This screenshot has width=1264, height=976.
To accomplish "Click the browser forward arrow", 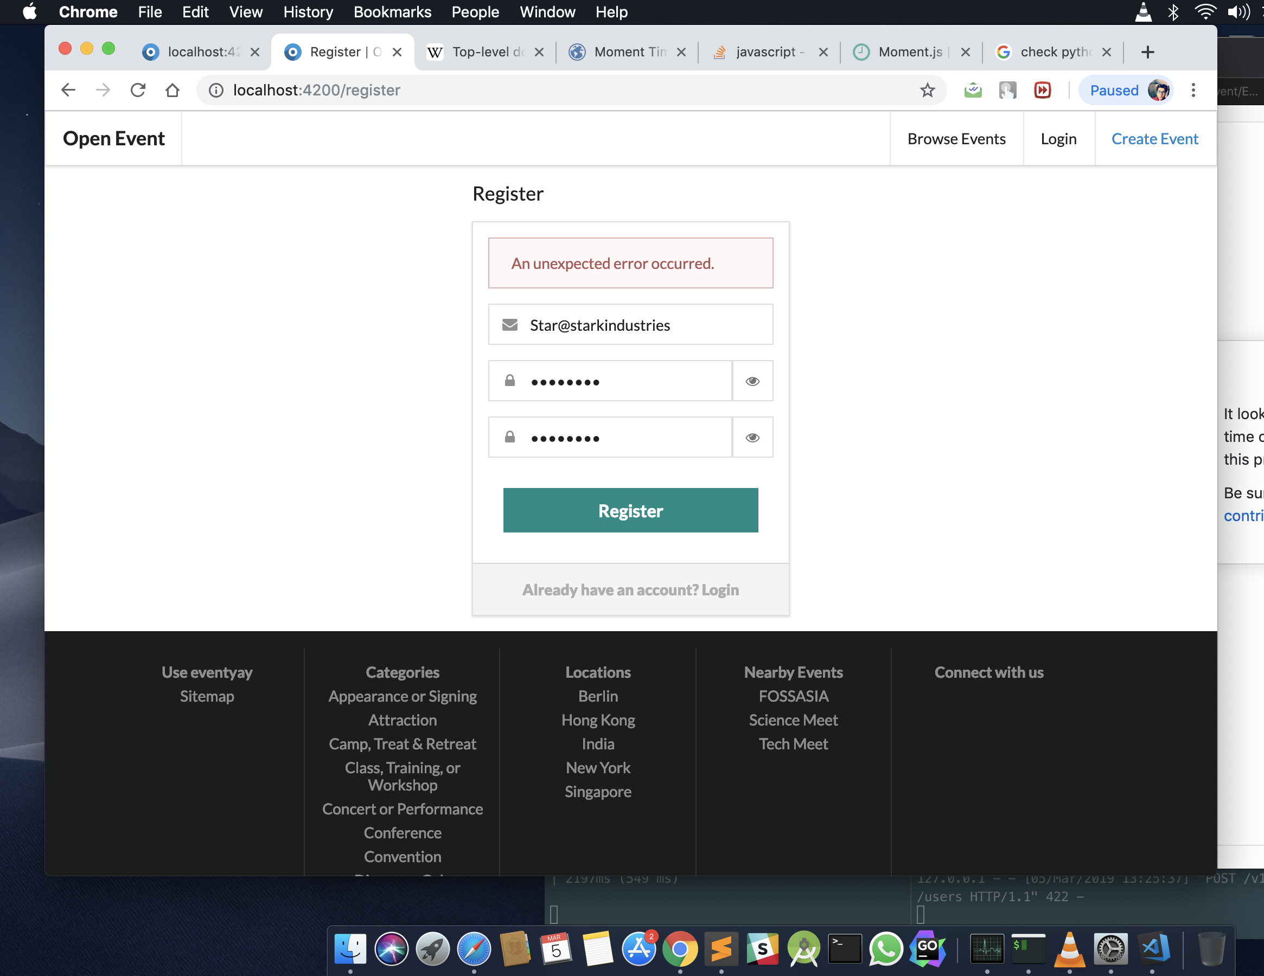I will [x=103, y=90].
